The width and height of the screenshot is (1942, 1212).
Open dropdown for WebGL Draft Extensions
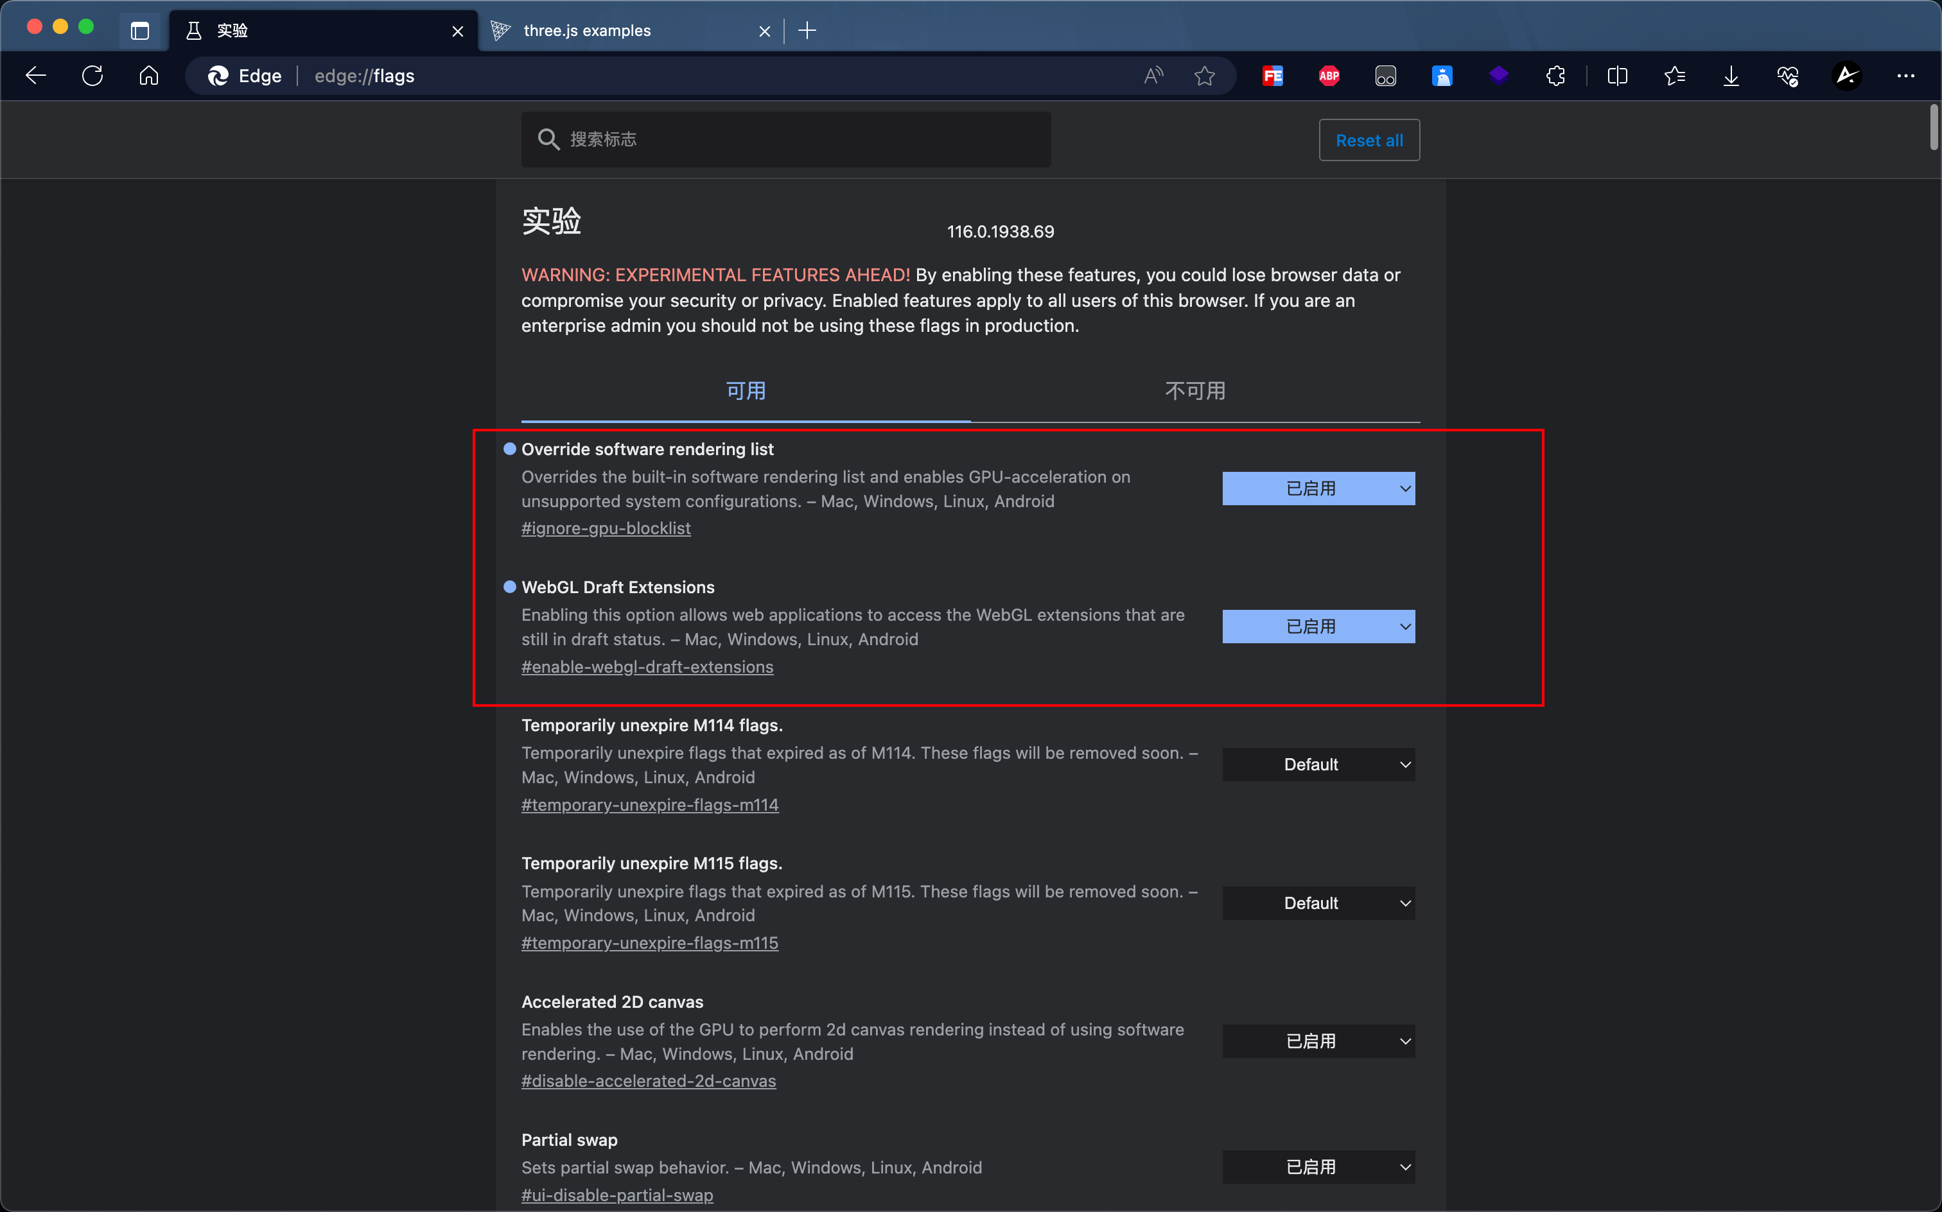1318,627
